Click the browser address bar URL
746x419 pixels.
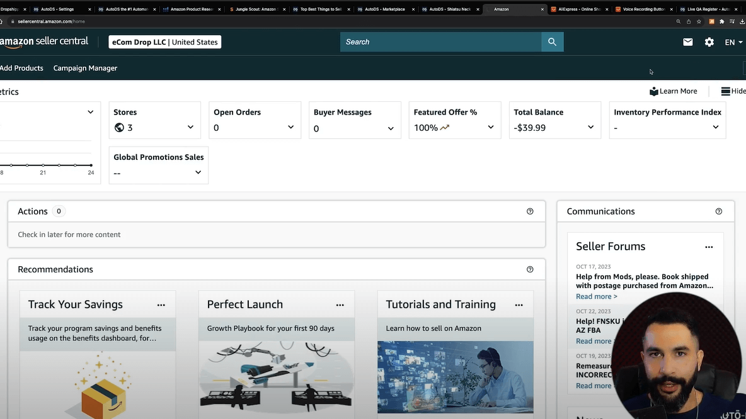click(52, 21)
